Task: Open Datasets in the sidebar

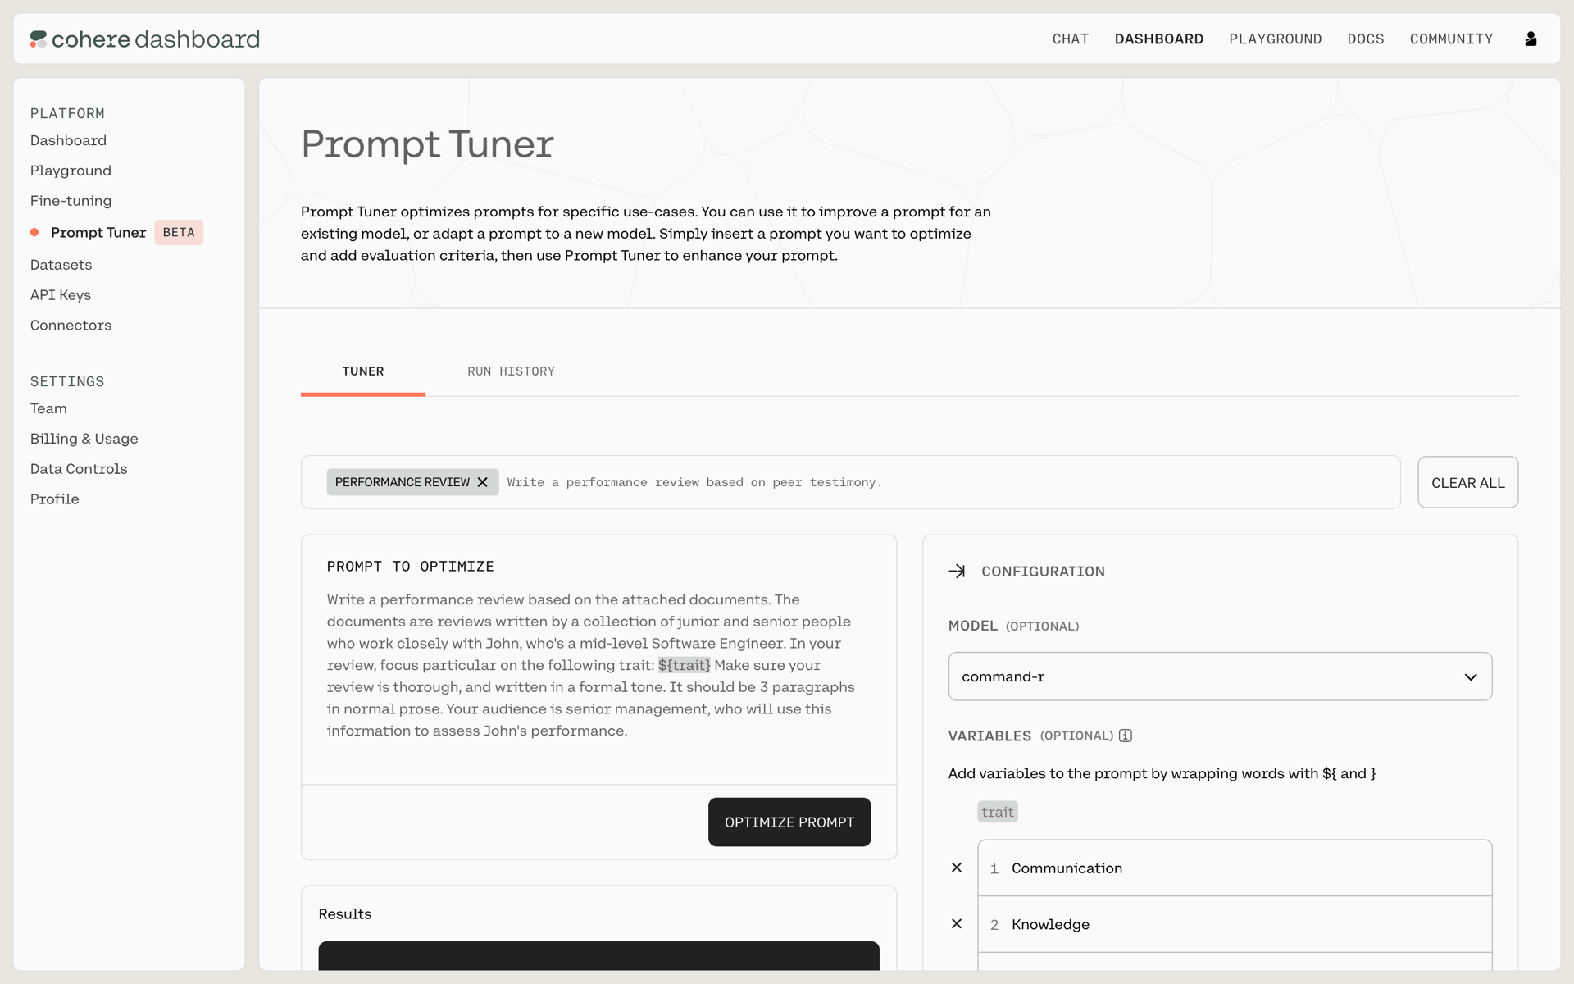Action: (61, 265)
